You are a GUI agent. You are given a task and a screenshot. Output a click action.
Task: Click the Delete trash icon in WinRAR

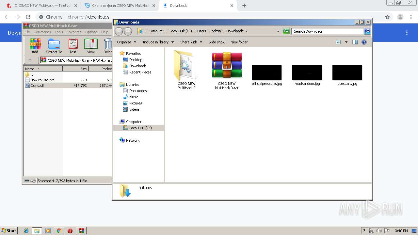point(107,46)
